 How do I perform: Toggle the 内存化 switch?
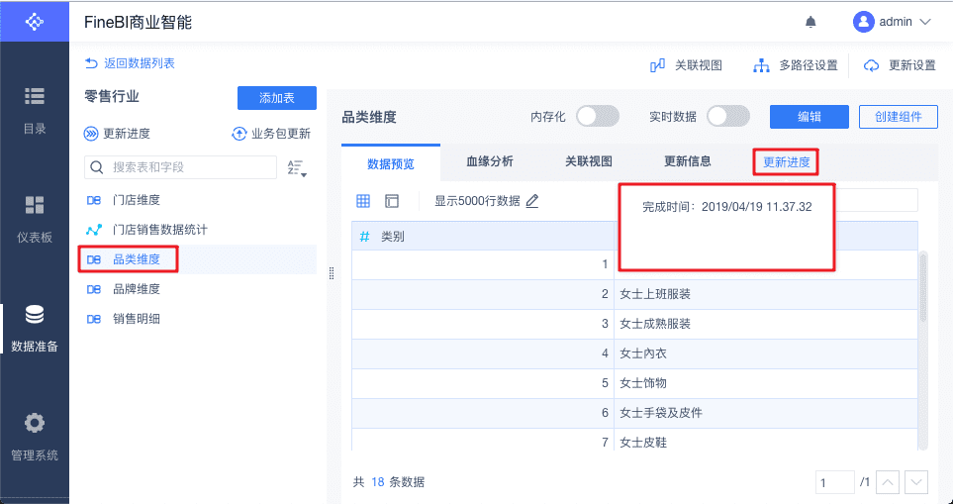(x=598, y=117)
